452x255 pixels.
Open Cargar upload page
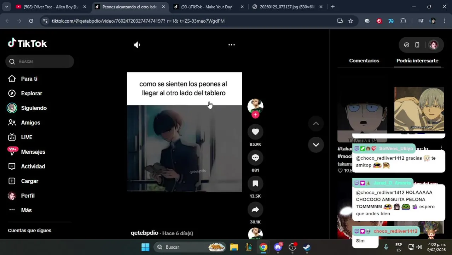29,181
